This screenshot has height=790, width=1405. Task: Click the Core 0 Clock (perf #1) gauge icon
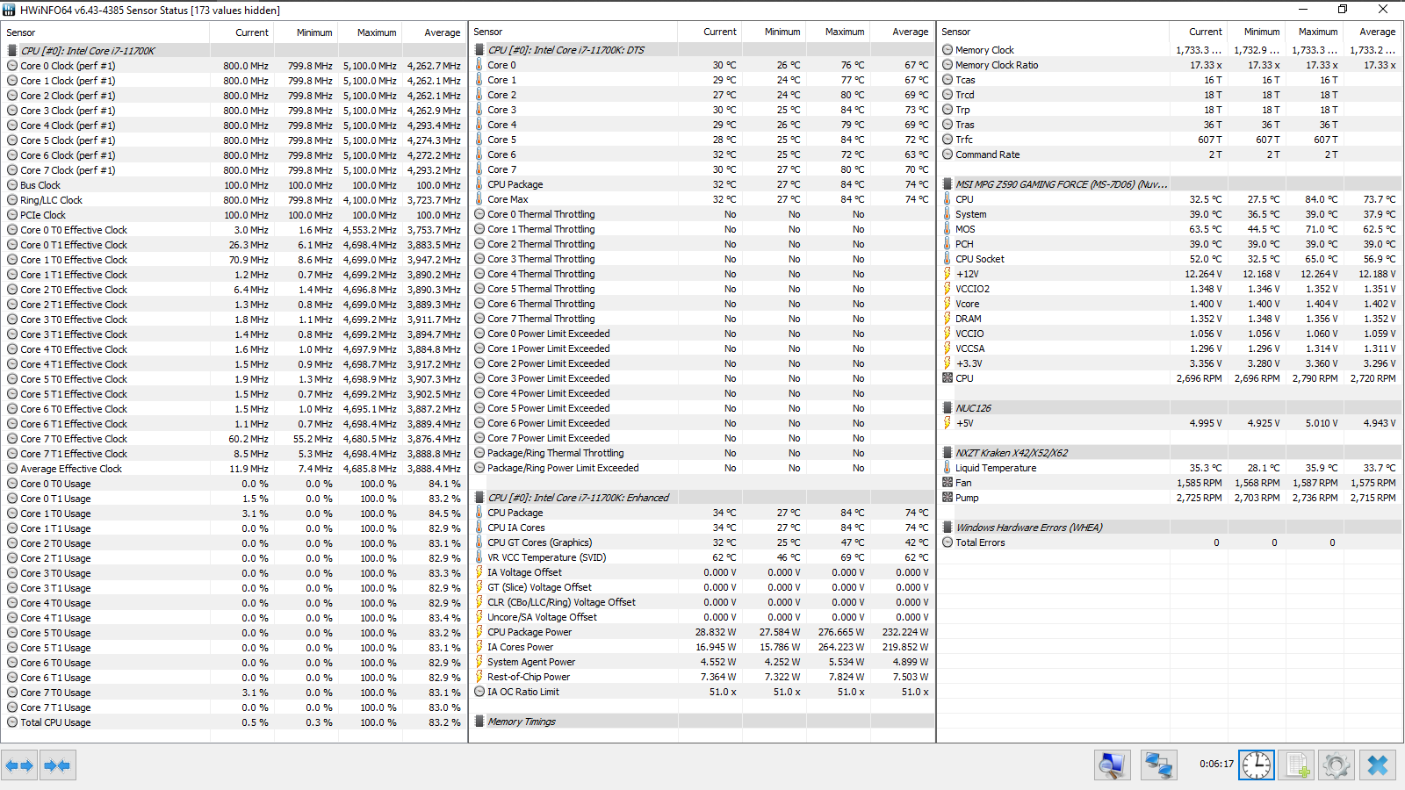click(12, 66)
